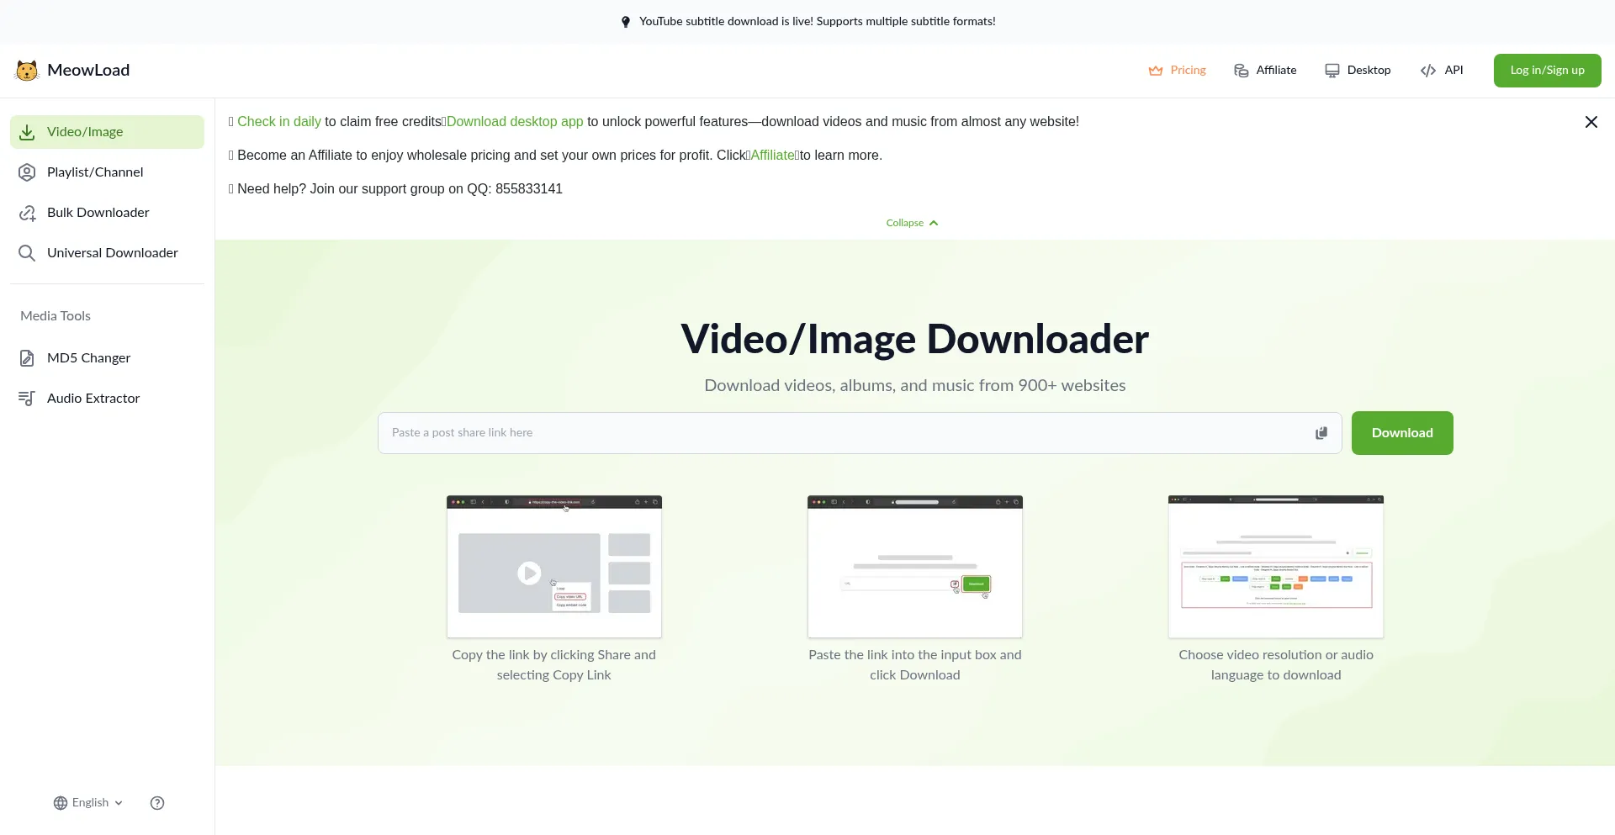Click the Choose video resolution tutorial thumbnail
Screen dimensions: 1615x835
tap(1276, 567)
